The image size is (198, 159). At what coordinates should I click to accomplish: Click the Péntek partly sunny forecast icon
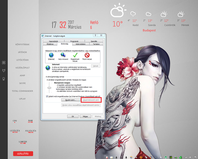coord(181,14)
